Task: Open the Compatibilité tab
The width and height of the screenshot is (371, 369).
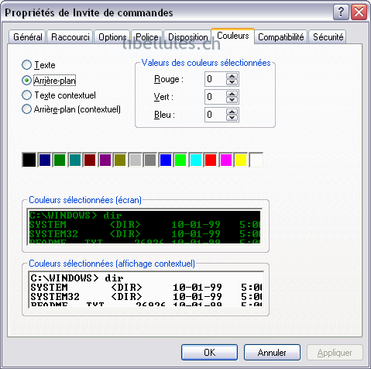Action: 281,37
